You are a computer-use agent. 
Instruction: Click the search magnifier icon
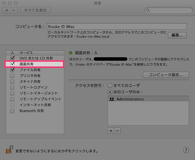(148, 10)
